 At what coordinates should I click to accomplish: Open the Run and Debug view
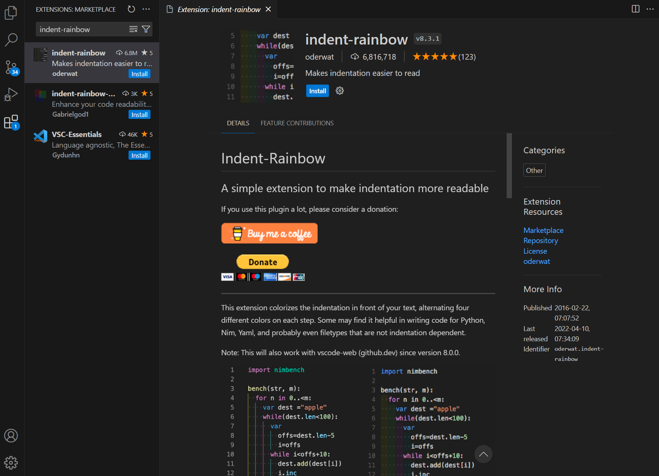tap(11, 94)
